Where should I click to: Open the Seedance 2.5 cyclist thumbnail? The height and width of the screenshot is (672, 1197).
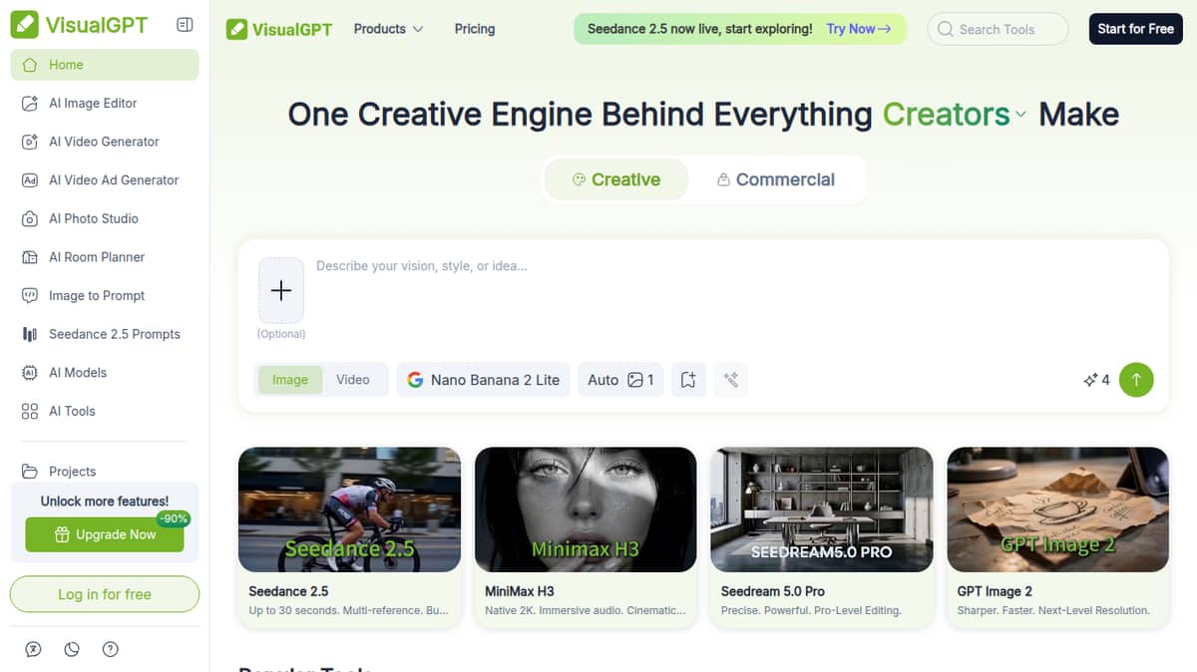pyautogui.click(x=349, y=509)
